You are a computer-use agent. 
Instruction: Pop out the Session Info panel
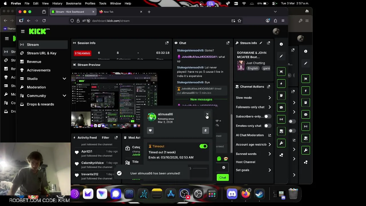[167, 43]
